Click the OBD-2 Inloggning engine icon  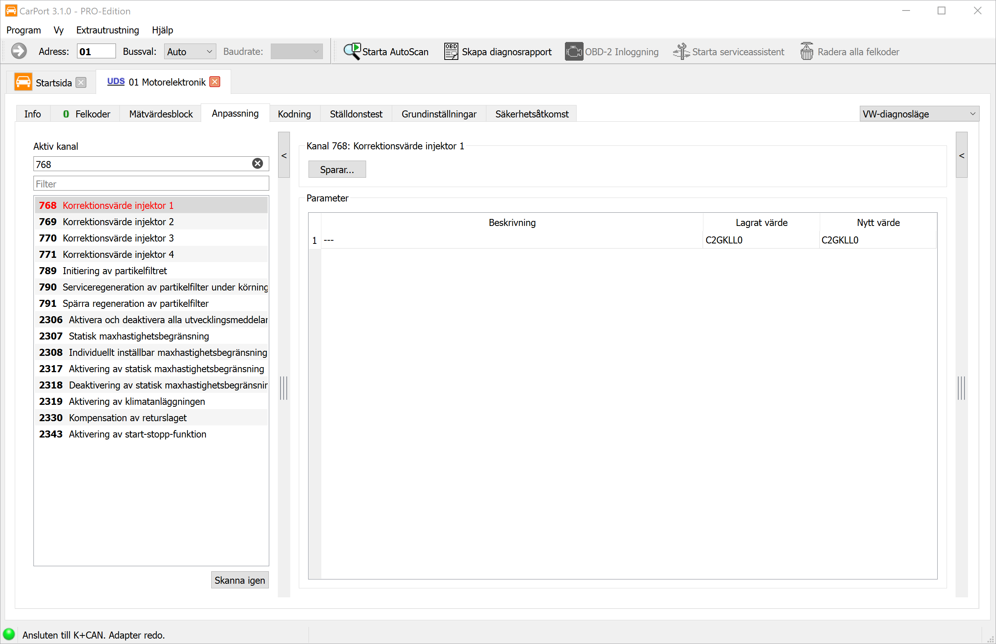(573, 51)
